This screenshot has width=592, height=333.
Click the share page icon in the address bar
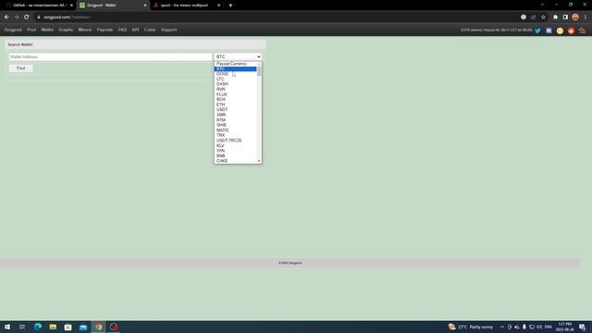[x=534, y=17]
